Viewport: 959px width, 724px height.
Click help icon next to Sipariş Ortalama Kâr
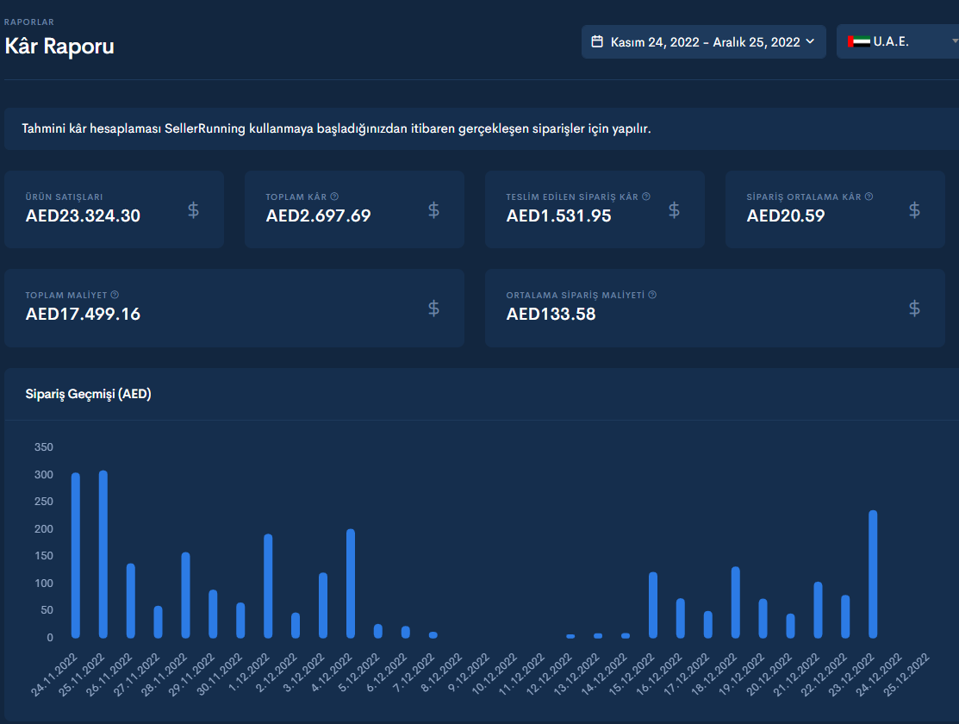pyautogui.click(x=869, y=197)
